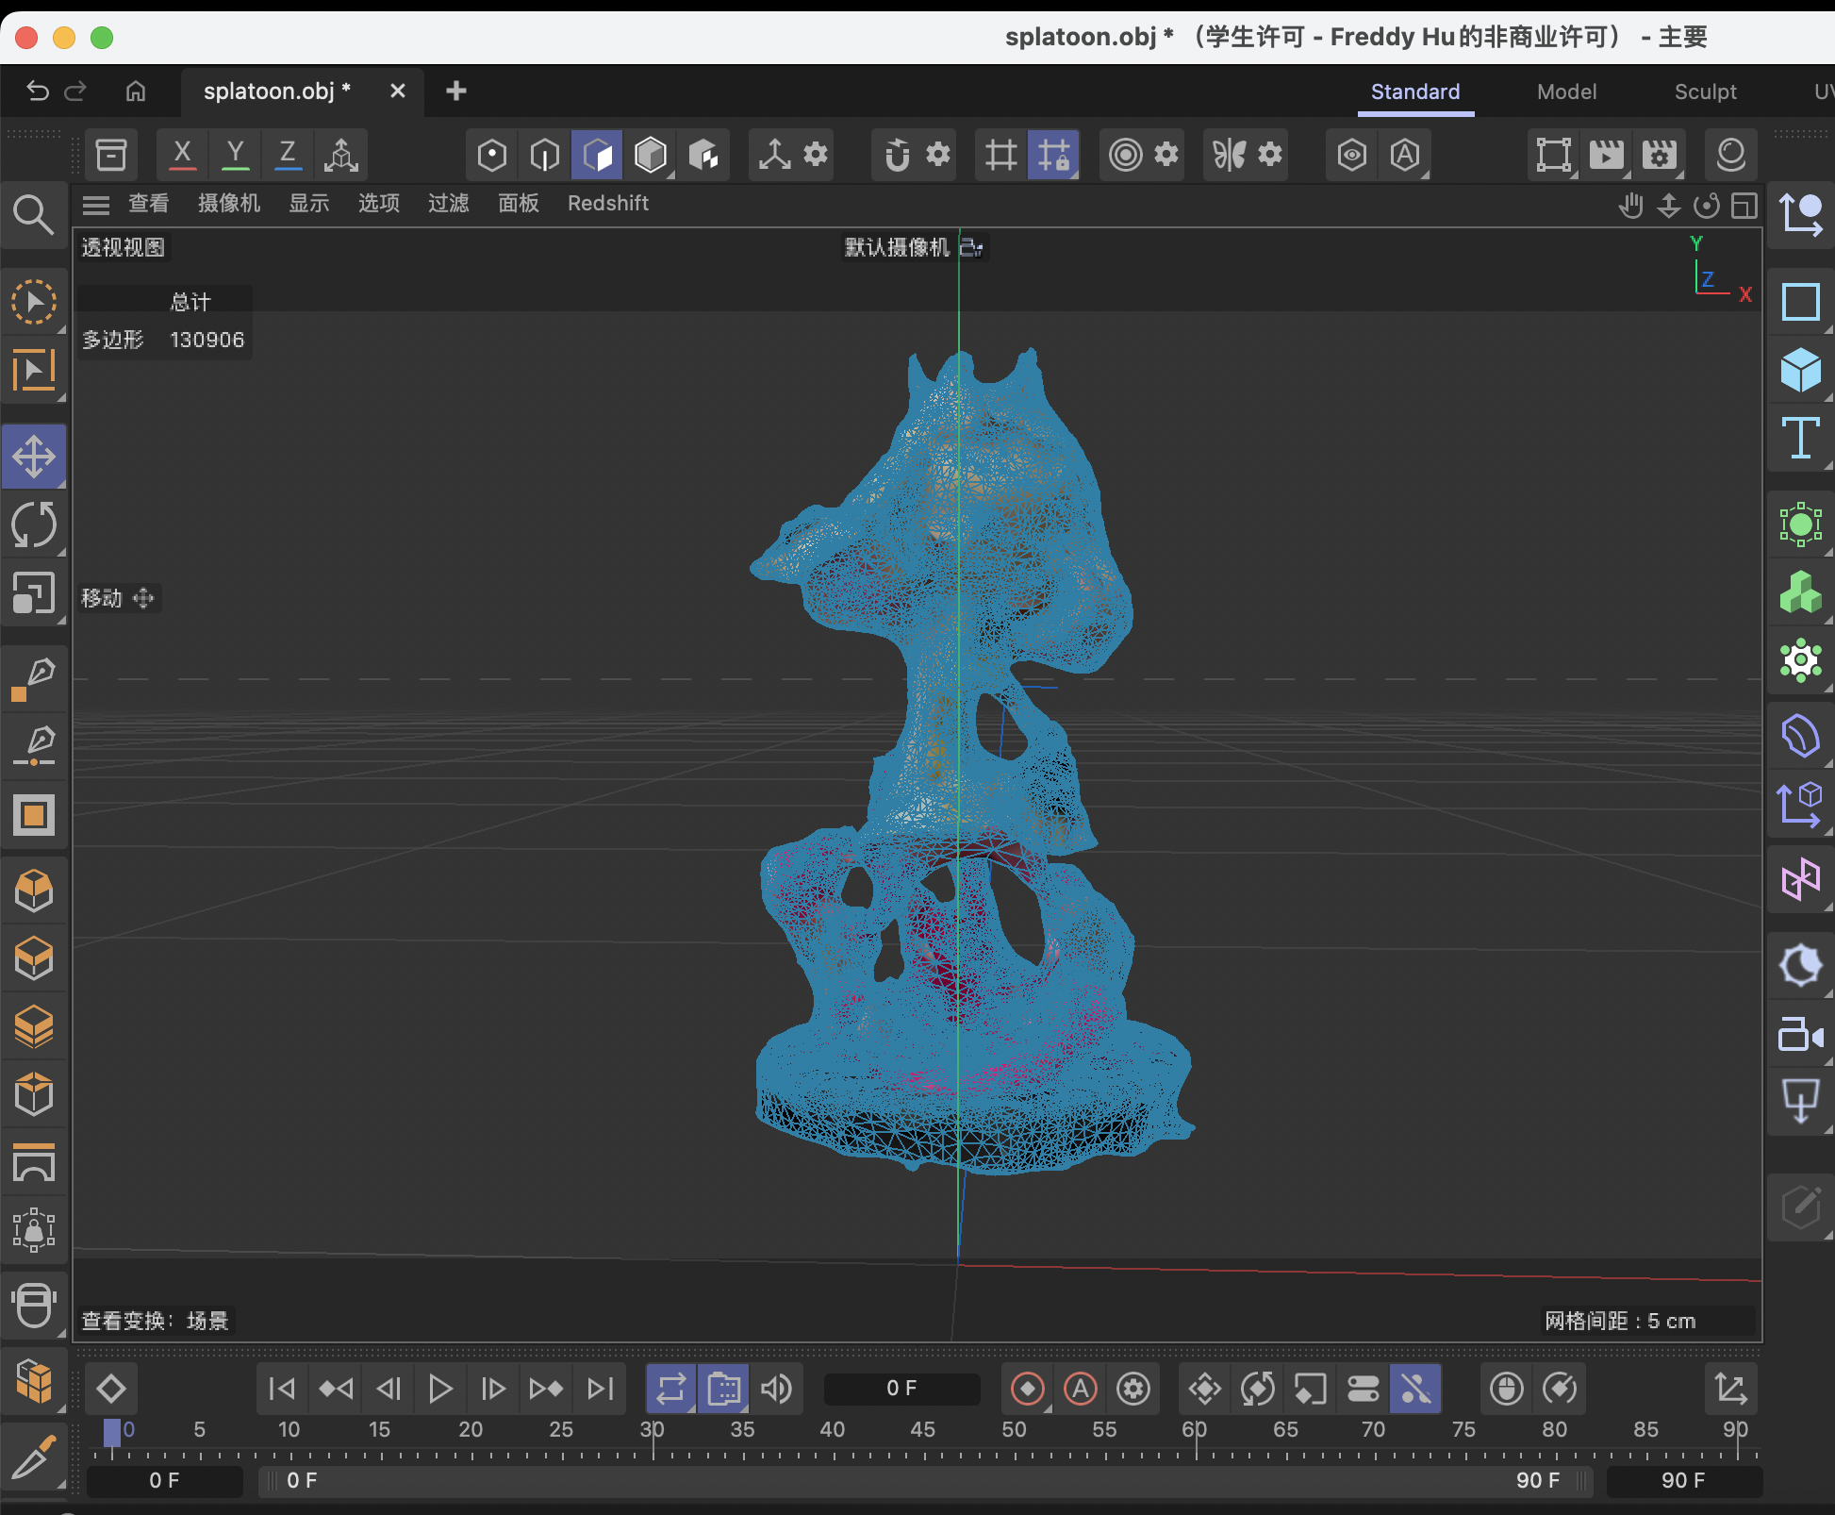Activate the Rotate tool
The width and height of the screenshot is (1835, 1515).
[x=35, y=525]
